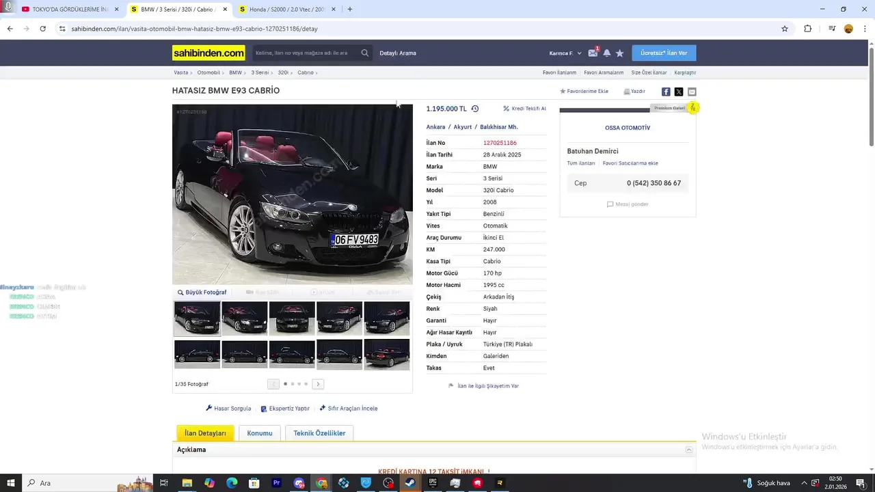Bookmark page with address bar star
Image resolution: width=875 pixels, height=492 pixels.
click(785, 29)
